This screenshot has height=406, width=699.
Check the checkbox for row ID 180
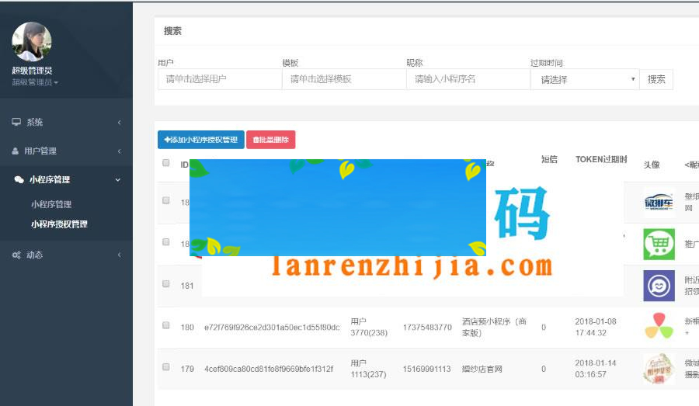(165, 325)
